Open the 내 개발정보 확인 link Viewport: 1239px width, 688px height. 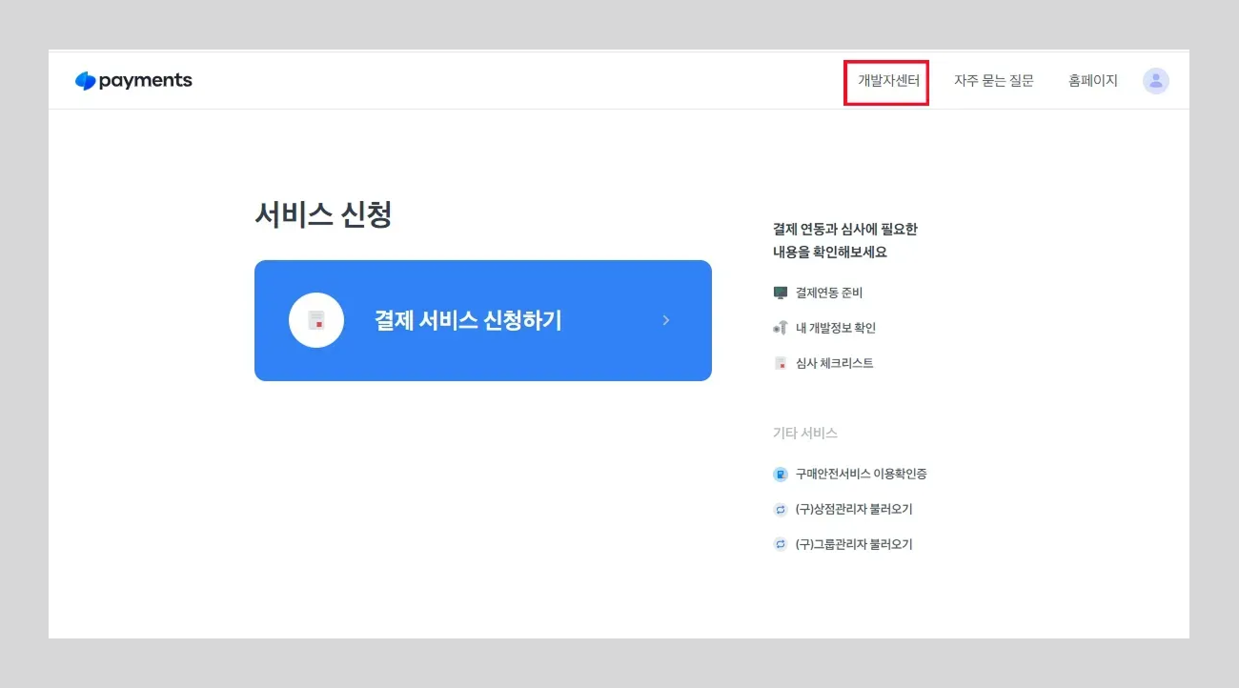point(836,328)
